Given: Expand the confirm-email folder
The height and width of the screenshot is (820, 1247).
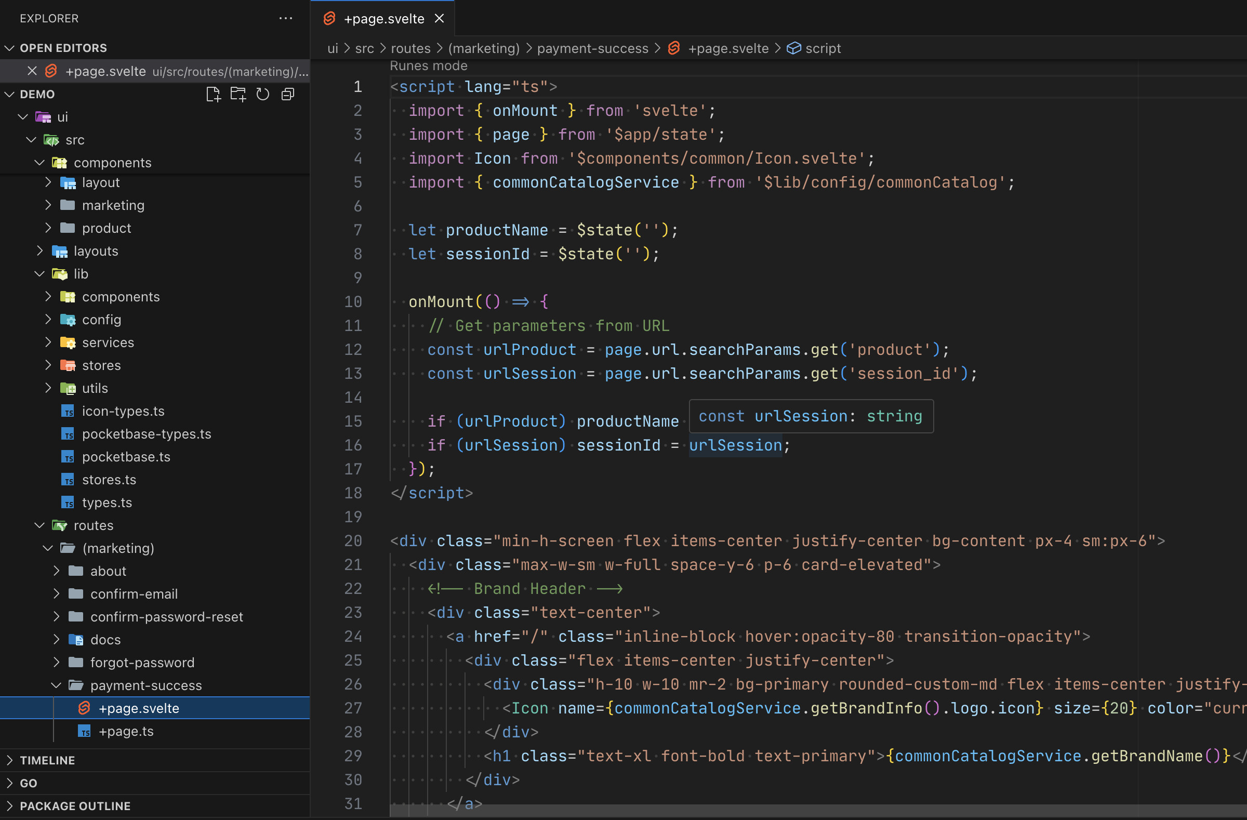Looking at the screenshot, I should (x=57, y=594).
